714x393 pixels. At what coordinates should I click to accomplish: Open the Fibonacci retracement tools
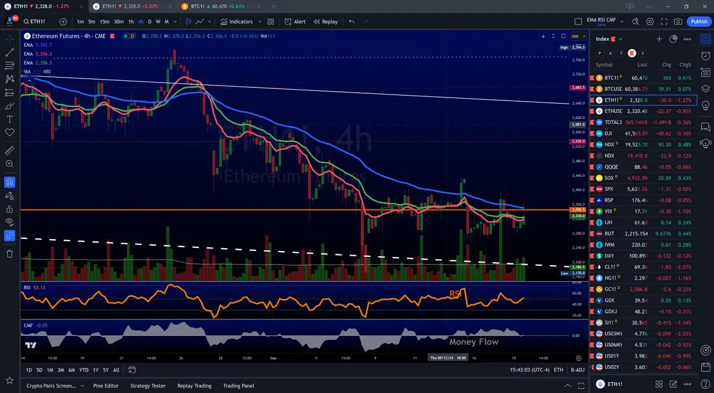click(x=10, y=65)
